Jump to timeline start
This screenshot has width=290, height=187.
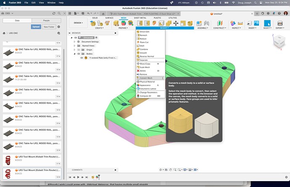pyautogui.click(x=70, y=177)
